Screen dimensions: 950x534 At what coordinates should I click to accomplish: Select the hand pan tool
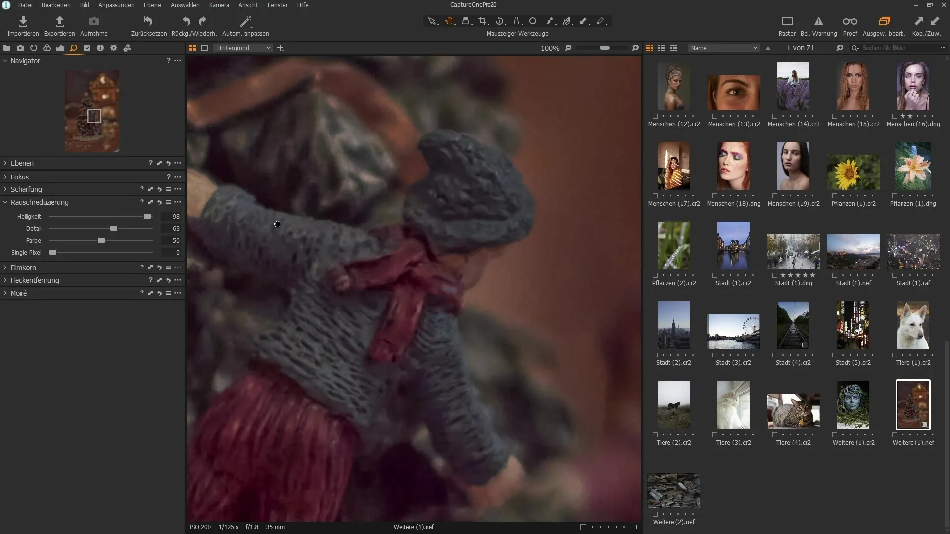click(450, 21)
